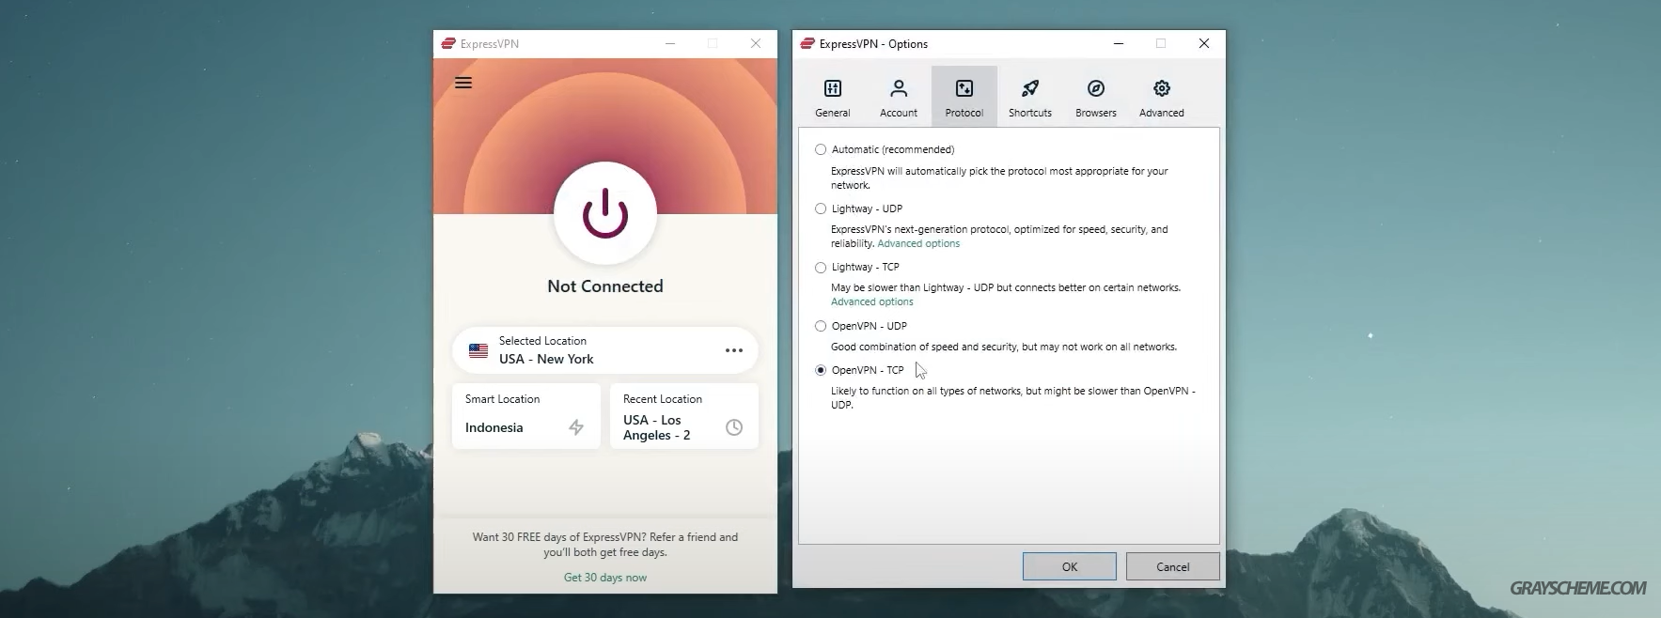Minimize the main ExpressVPN window
This screenshot has height=618, width=1661.
pyautogui.click(x=670, y=43)
